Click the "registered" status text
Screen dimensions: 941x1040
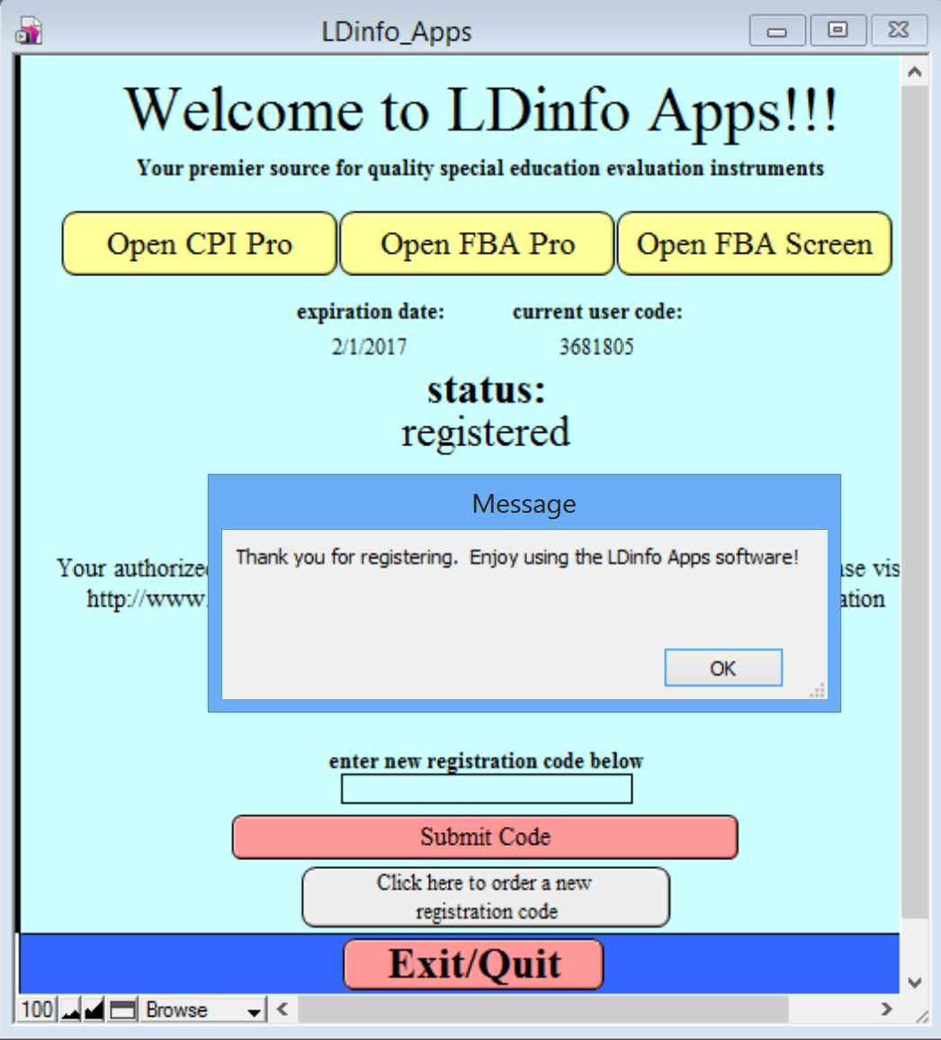point(486,433)
